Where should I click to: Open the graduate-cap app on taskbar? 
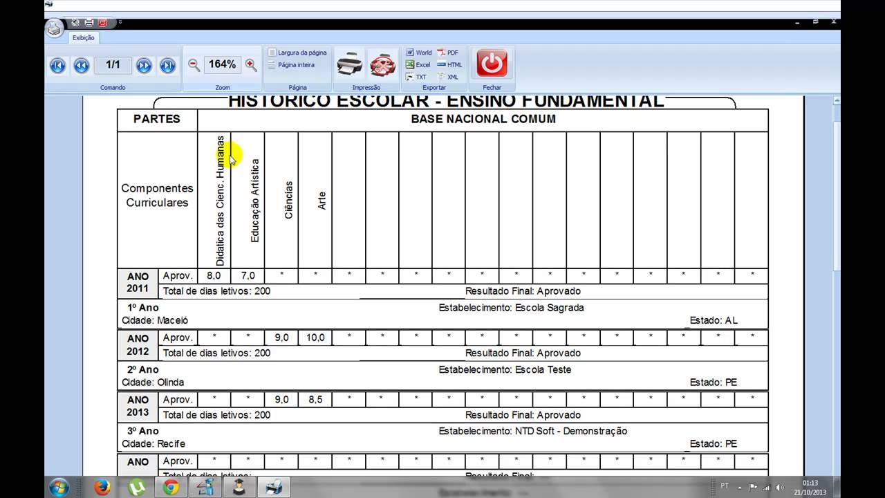pyautogui.click(x=239, y=488)
